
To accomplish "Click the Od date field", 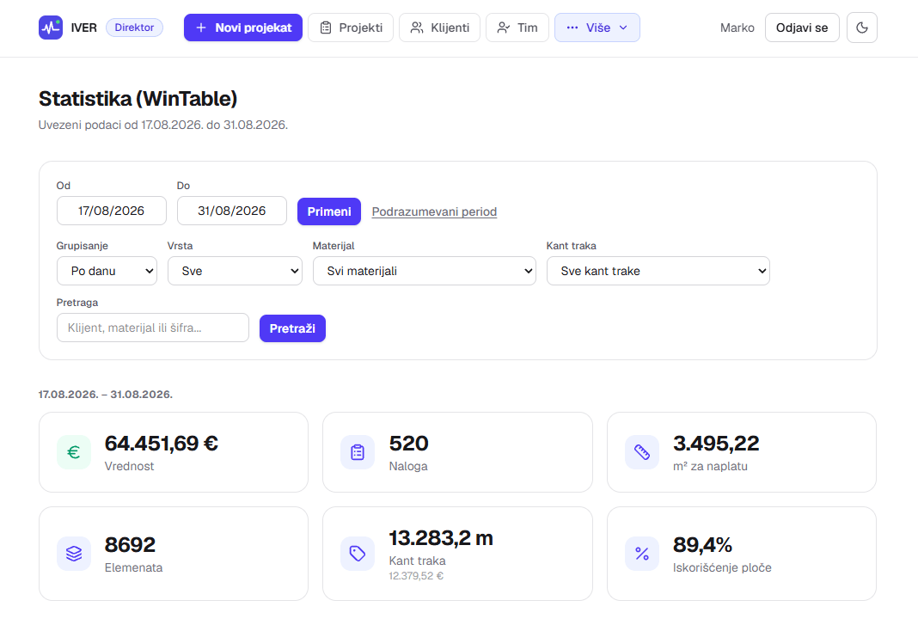I will pos(111,211).
